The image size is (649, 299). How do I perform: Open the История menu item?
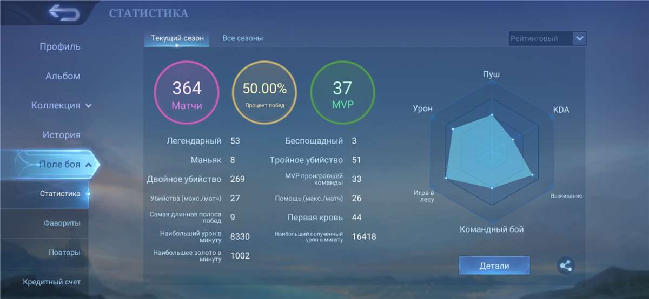pos(62,135)
